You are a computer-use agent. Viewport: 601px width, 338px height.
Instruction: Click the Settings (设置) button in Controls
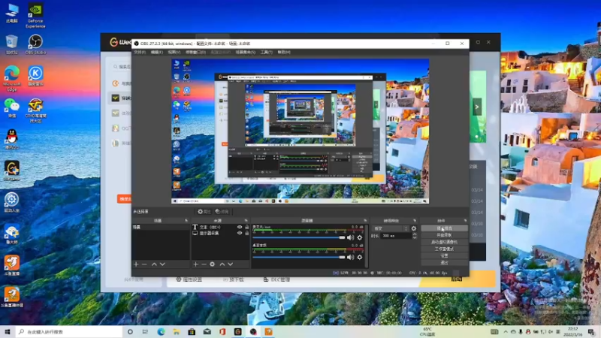pyautogui.click(x=443, y=255)
